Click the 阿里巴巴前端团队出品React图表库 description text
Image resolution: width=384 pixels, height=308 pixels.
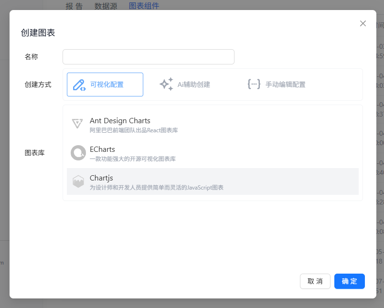(134, 130)
